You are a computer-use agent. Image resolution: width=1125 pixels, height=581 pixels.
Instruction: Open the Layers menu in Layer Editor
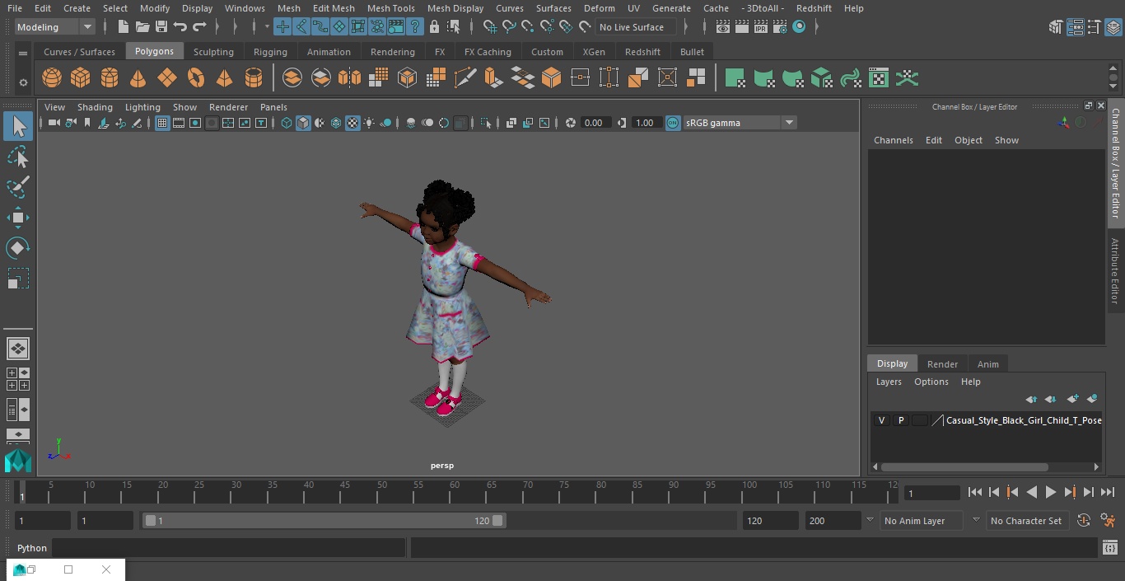pyautogui.click(x=889, y=382)
